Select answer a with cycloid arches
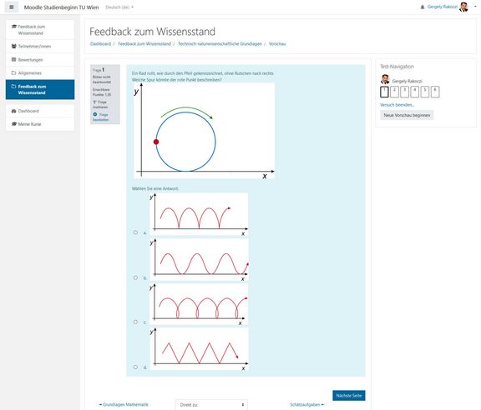The height and width of the screenshot is (410, 481). coord(135,232)
